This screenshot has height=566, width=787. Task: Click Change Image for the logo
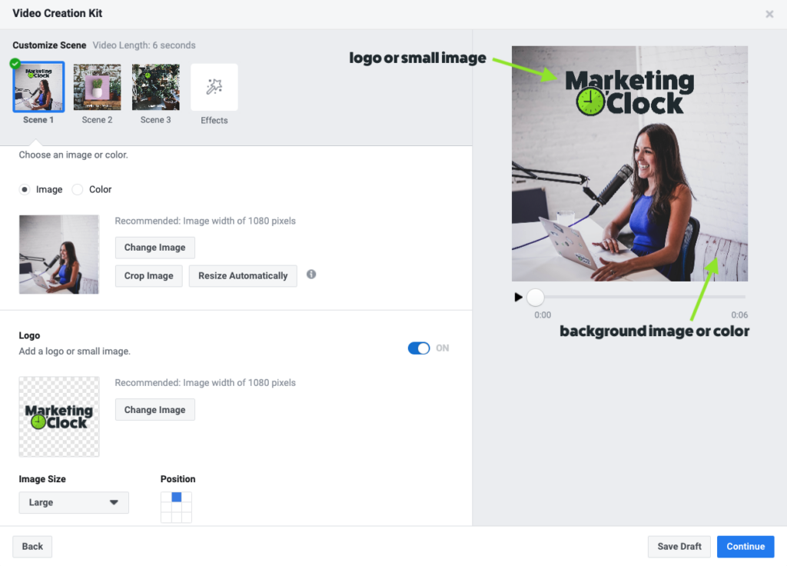pos(155,410)
